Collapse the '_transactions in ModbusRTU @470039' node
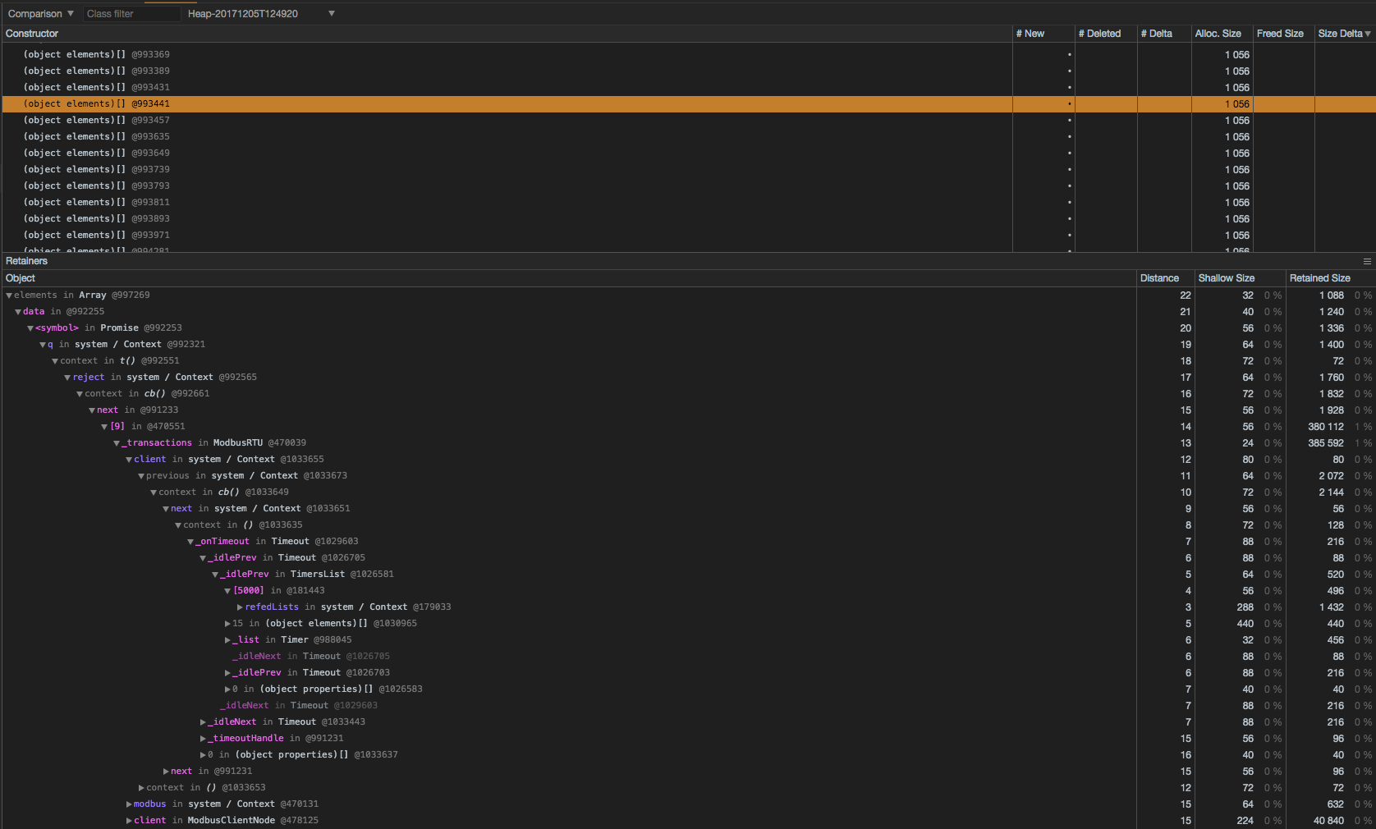 point(115,442)
